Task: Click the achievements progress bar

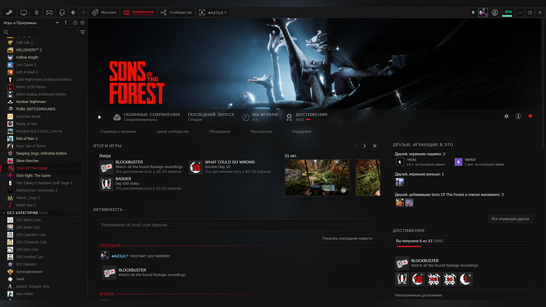Action: 463,247
